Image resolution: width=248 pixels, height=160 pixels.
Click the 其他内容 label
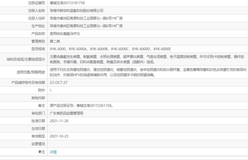tap(38, 98)
